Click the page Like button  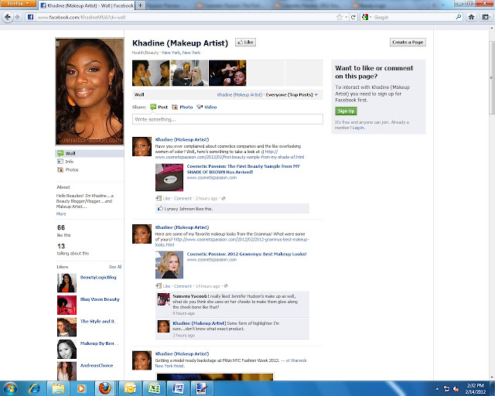(x=246, y=43)
